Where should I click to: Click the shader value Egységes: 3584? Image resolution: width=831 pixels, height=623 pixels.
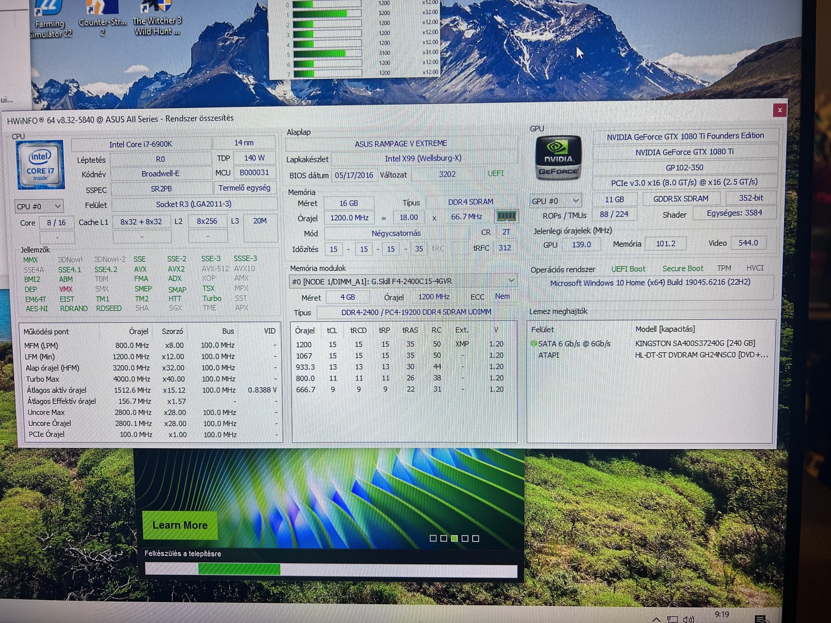[735, 213]
